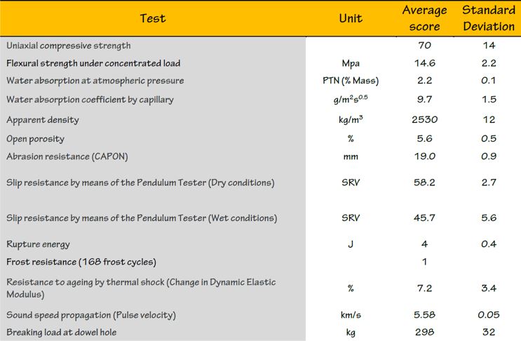This screenshot has width=521, height=341.
Task: Click the Test column header
Action: click(x=152, y=18)
